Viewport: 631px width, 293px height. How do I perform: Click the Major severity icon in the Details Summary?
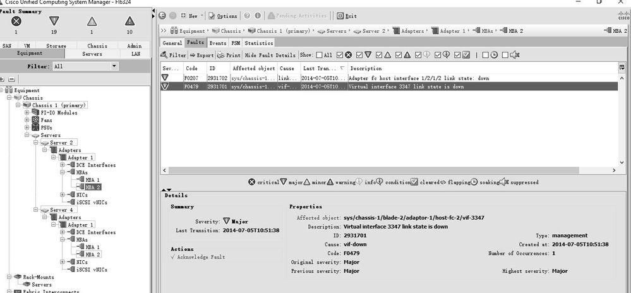pos(227,221)
